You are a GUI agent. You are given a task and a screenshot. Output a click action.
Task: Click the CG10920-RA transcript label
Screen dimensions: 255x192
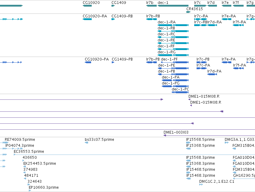click(x=95, y=16)
